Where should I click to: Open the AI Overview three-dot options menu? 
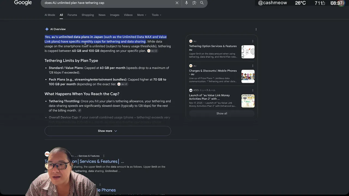[x=256, y=29]
